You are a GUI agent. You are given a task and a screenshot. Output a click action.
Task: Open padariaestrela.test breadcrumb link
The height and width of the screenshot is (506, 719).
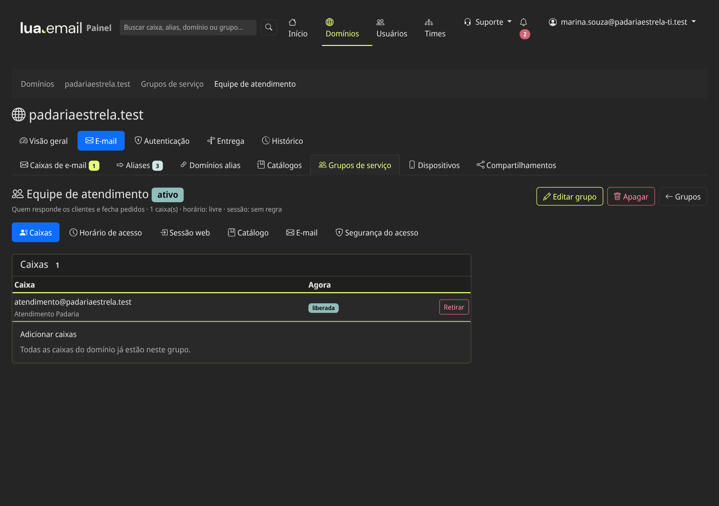point(98,84)
